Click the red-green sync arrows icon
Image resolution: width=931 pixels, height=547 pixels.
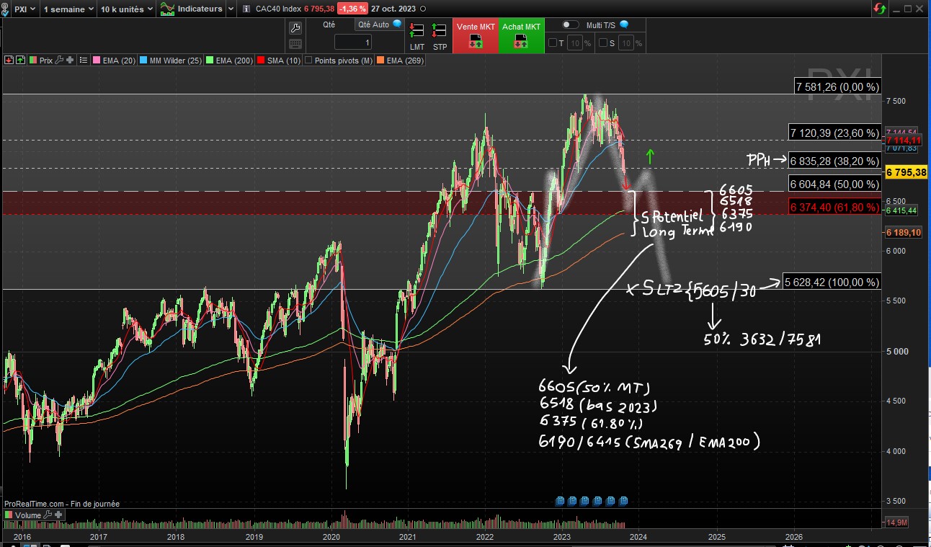(880, 9)
